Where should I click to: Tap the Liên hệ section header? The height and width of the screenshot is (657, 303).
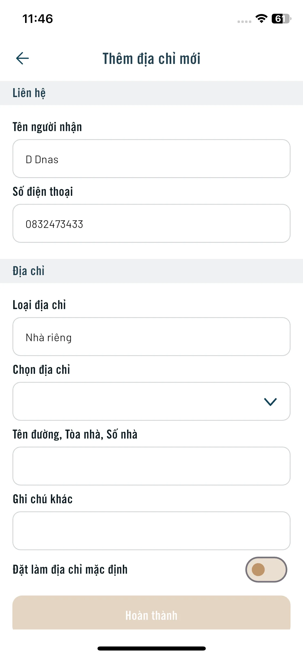click(x=29, y=93)
